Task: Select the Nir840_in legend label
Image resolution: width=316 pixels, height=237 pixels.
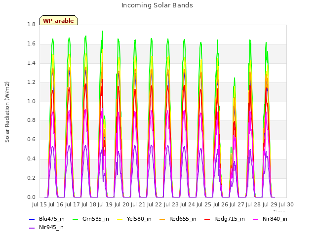Action: click(275, 219)
